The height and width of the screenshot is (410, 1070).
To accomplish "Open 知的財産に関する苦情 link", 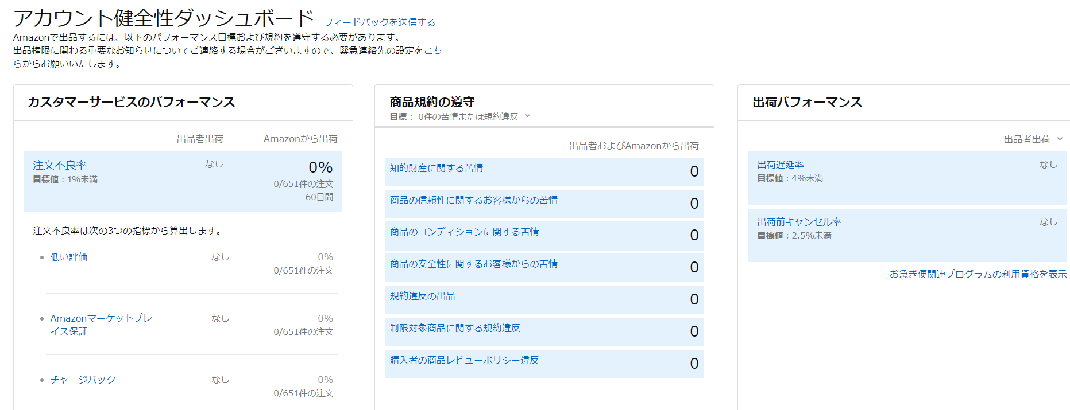I will coord(436,168).
